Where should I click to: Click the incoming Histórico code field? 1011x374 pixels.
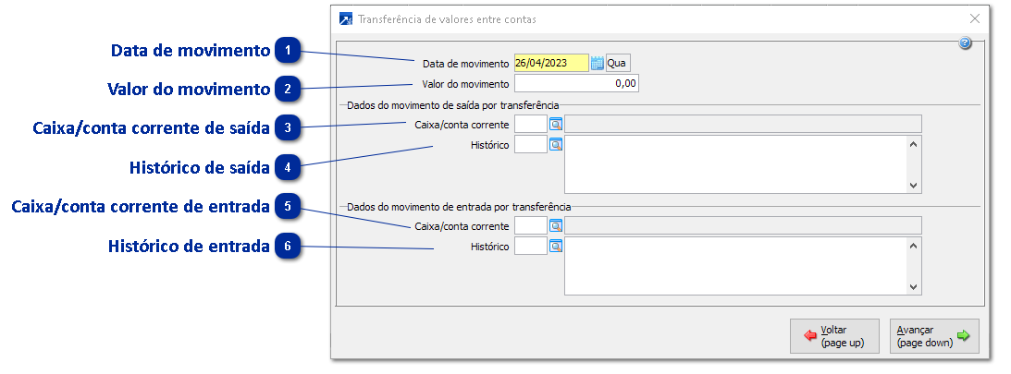click(x=531, y=246)
